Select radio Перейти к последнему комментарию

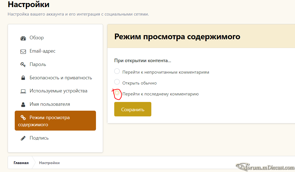pos(117,93)
